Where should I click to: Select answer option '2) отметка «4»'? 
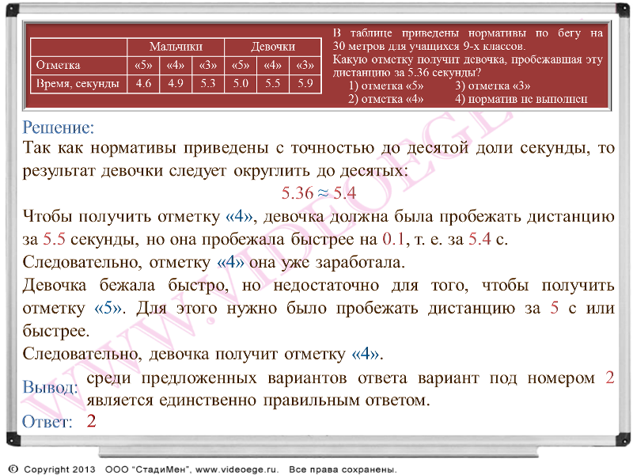coord(386,99)
